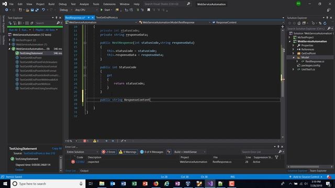Collapse the Model folder

click(x=293, y=57)
